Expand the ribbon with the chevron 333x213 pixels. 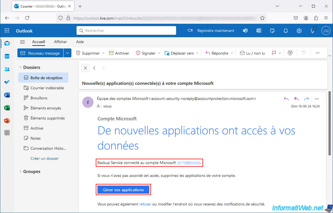(330, 56)
